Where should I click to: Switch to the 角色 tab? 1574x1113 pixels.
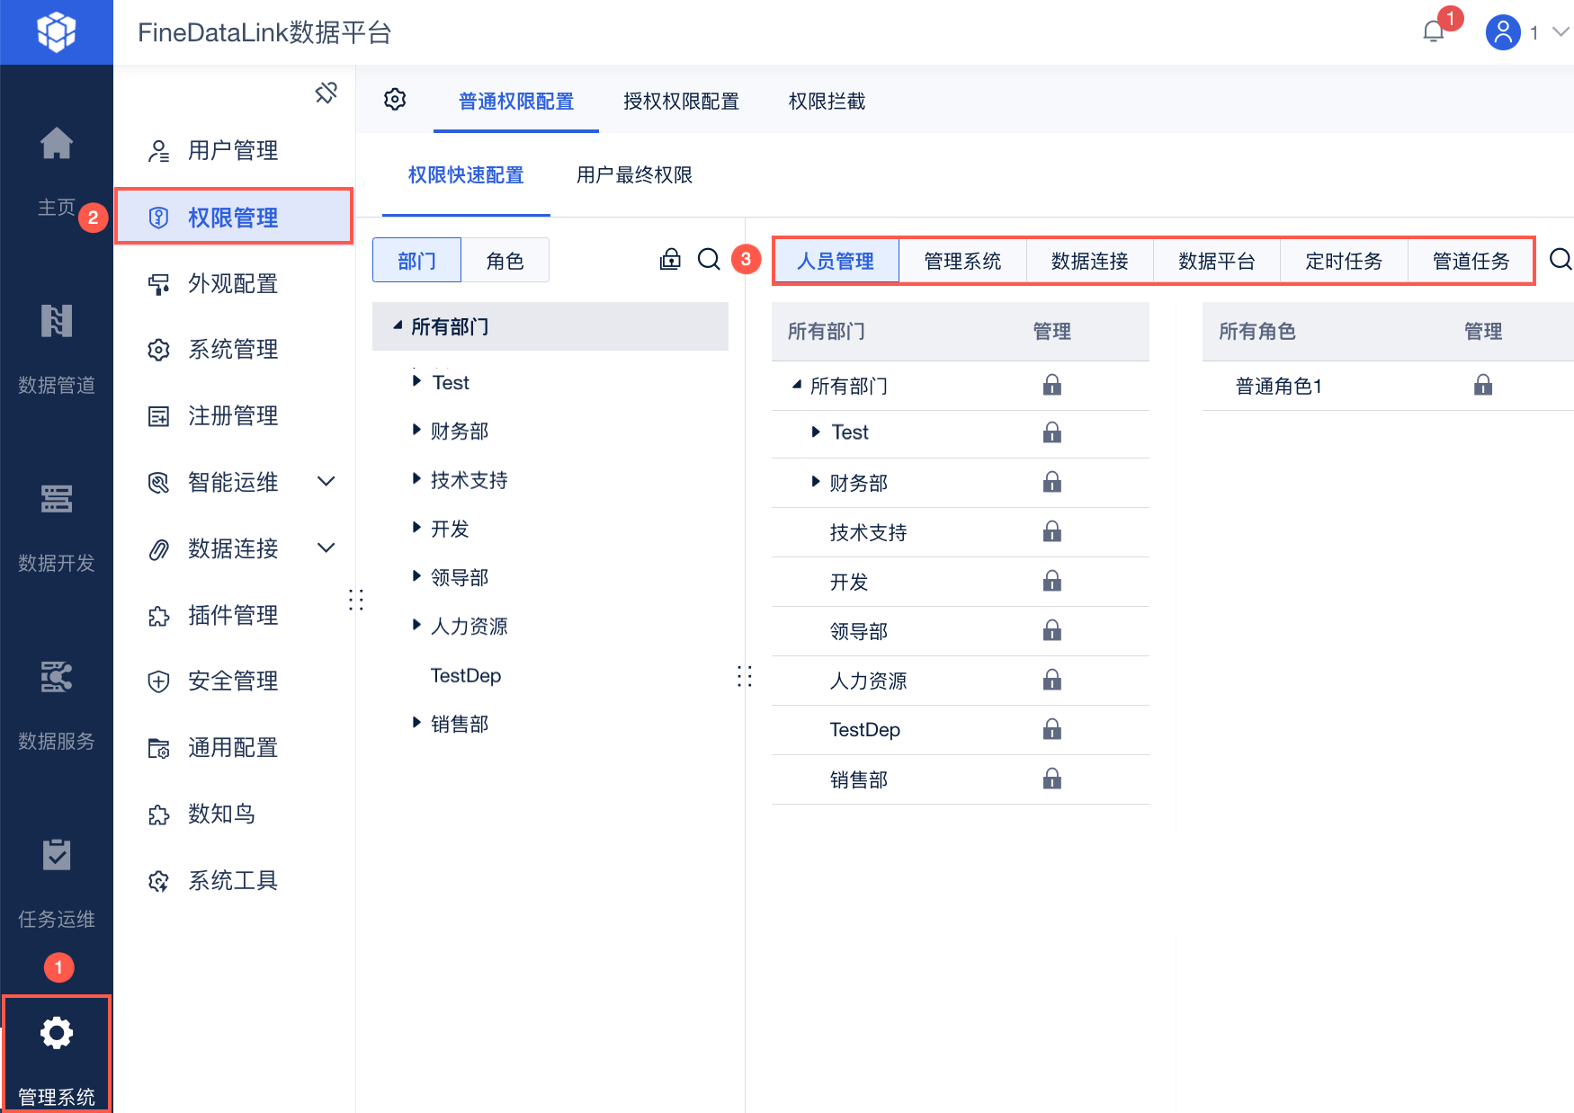505,261
